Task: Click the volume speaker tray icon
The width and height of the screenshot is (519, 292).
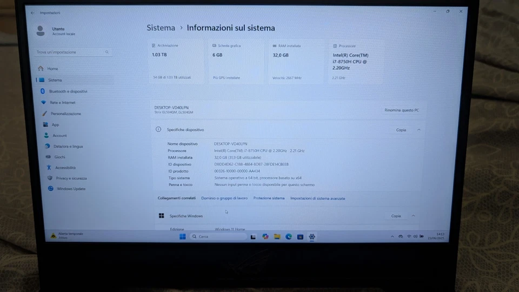Action: (415, 236)
